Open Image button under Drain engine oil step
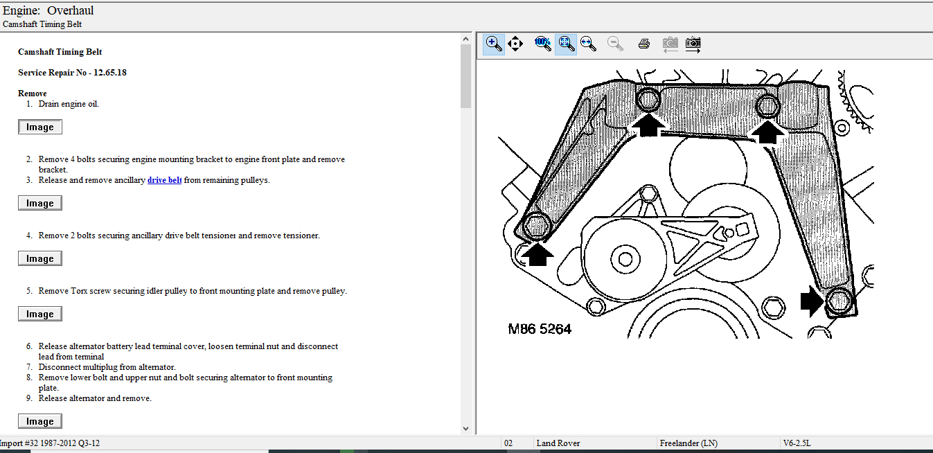The height and width of the screenshot is (453, 933). (40, 127)
